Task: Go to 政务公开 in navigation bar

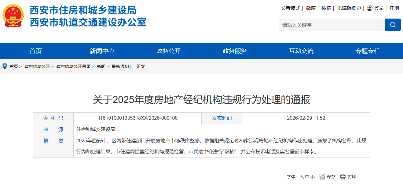Action: (168, 51)
